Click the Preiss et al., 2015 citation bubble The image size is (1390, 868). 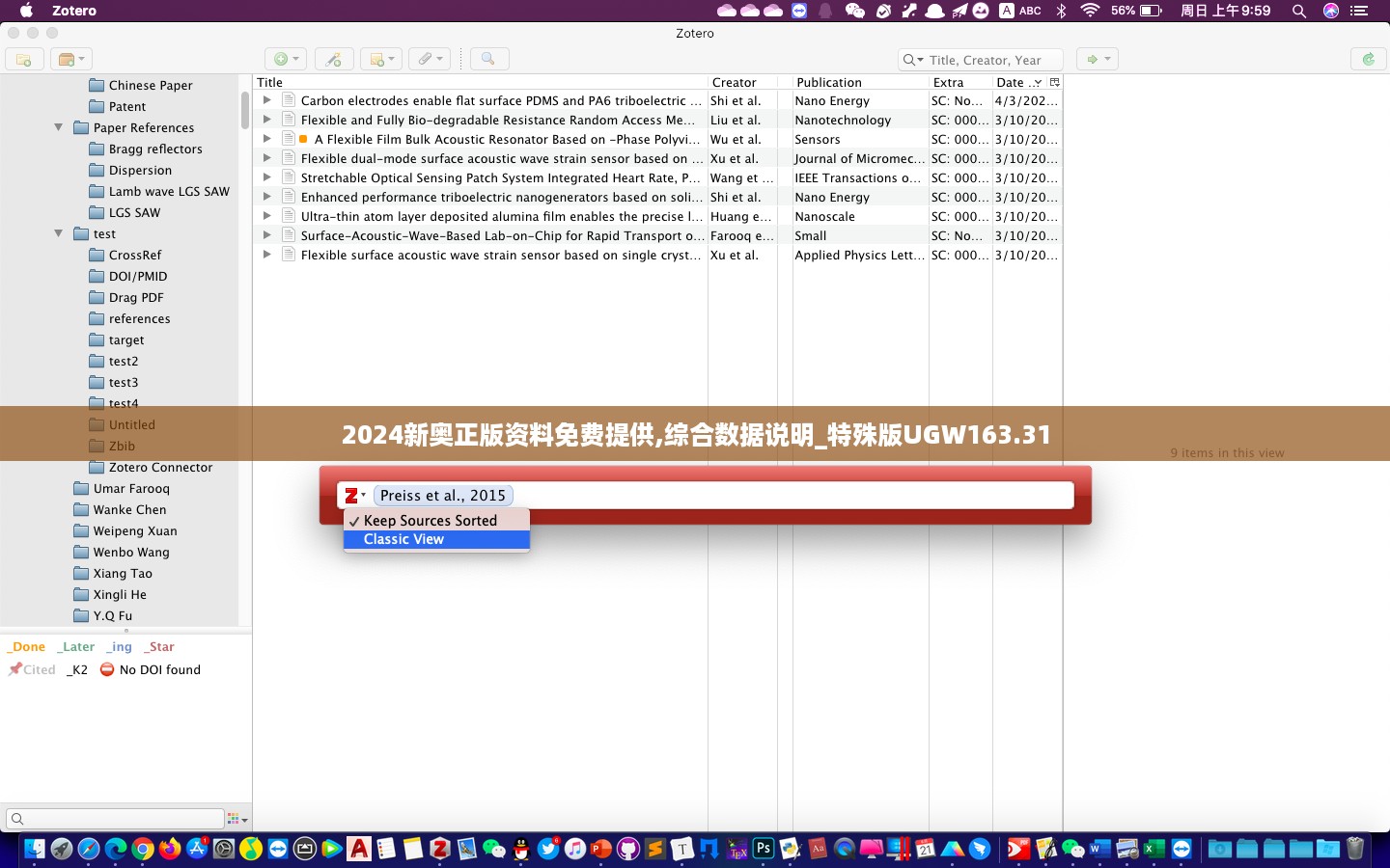pyautogui.click(x=443, y=496)
